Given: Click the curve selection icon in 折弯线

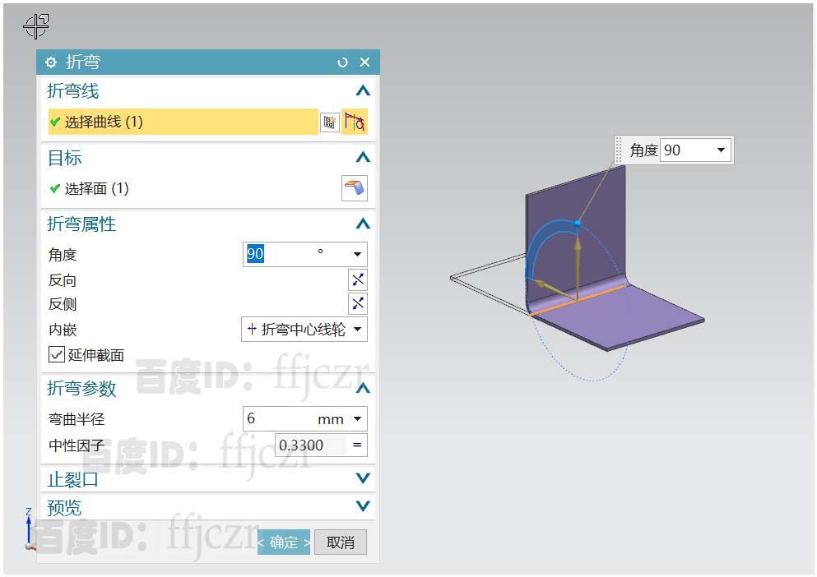Looking at the screenshot, I should [x=355, y=122].
